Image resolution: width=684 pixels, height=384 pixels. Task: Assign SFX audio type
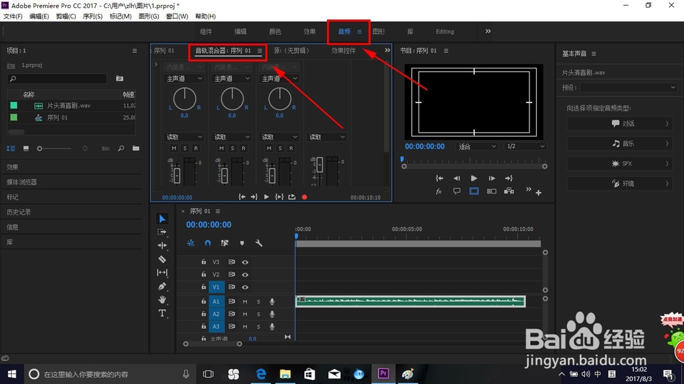click(x=620, y=163)
